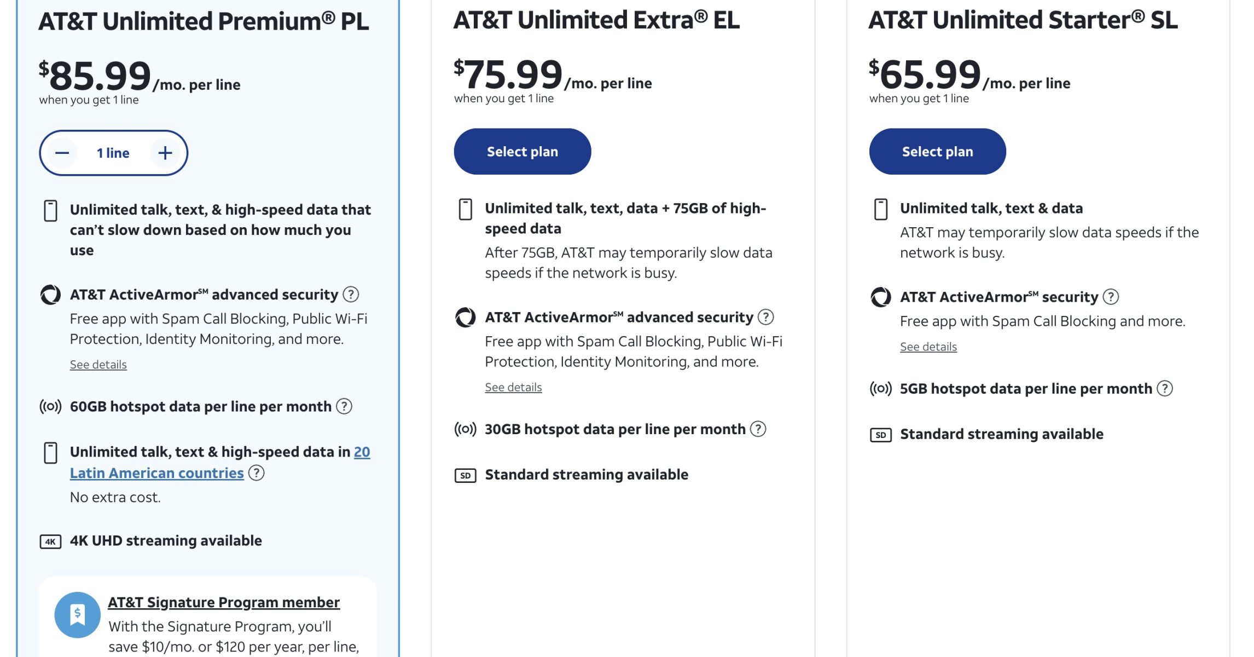Decrease line count with the minus button
Screen dimensions: 1254x657
pyautogui.click(x=62, y=153)
